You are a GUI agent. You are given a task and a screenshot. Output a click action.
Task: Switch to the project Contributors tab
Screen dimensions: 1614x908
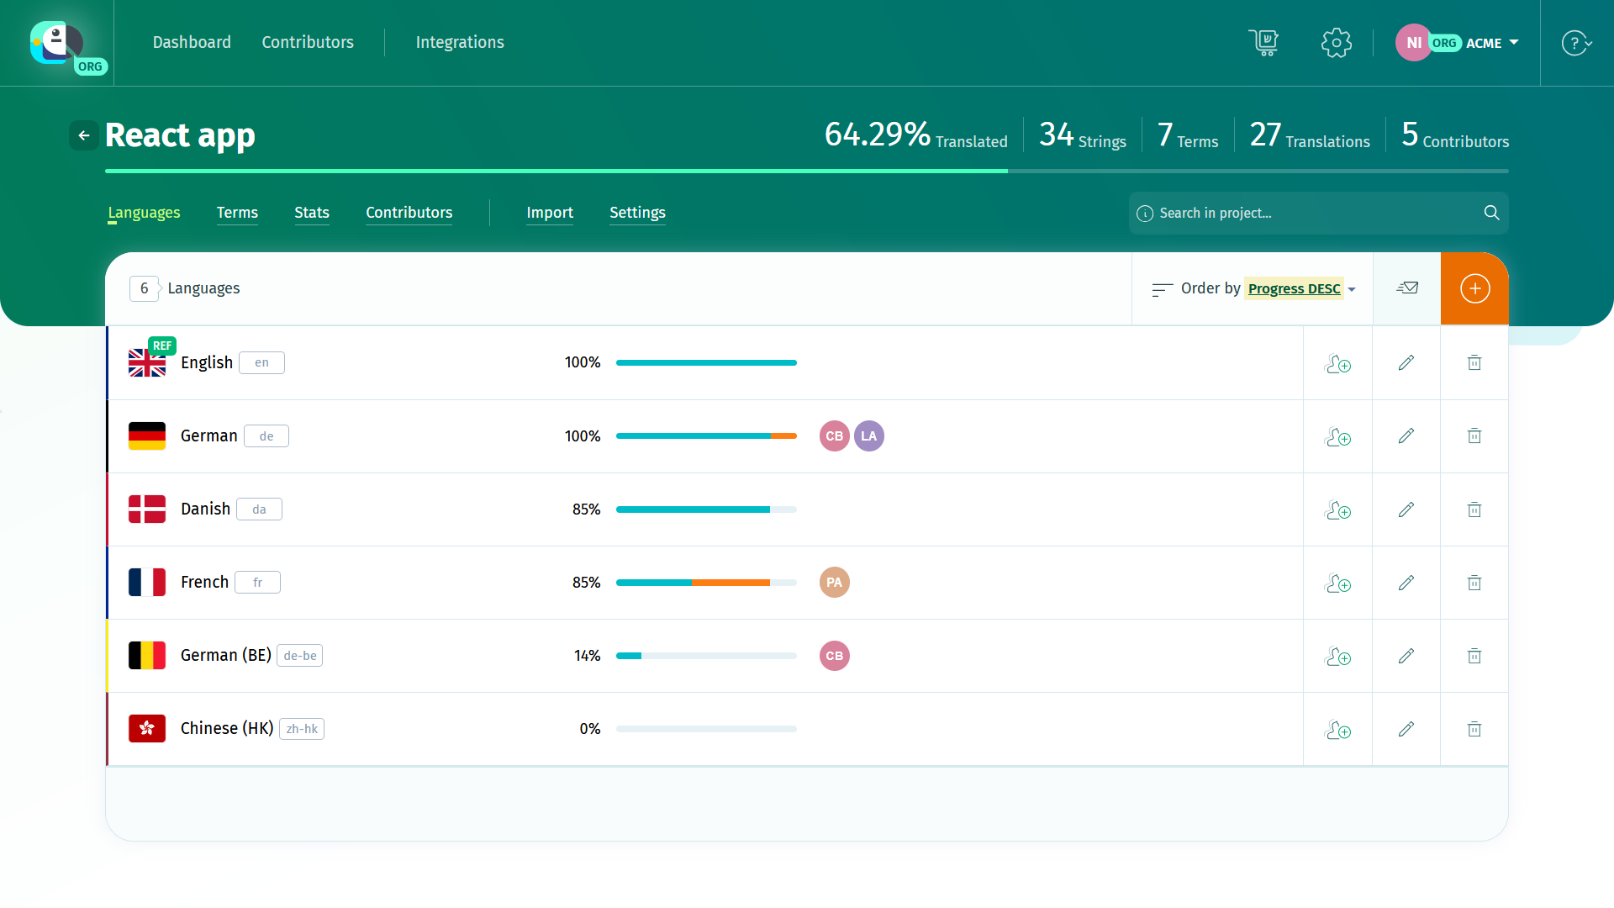409,213
